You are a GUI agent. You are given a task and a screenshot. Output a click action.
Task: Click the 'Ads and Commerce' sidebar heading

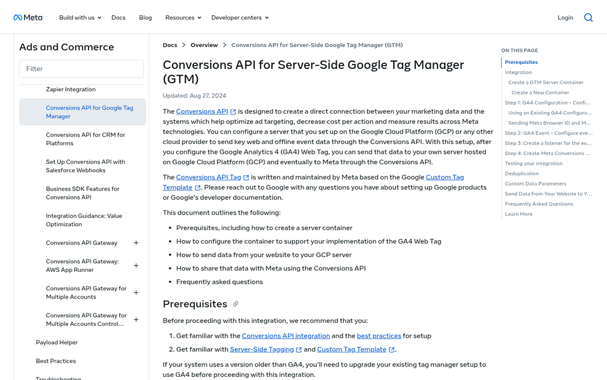click(66, 47)
